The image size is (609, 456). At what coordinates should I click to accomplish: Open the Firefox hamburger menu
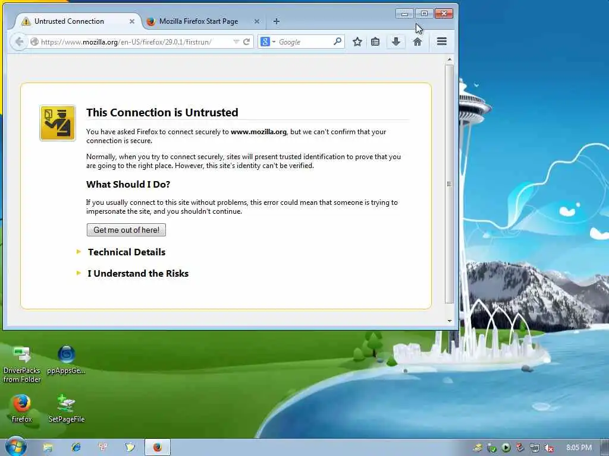tap(442, 42)
